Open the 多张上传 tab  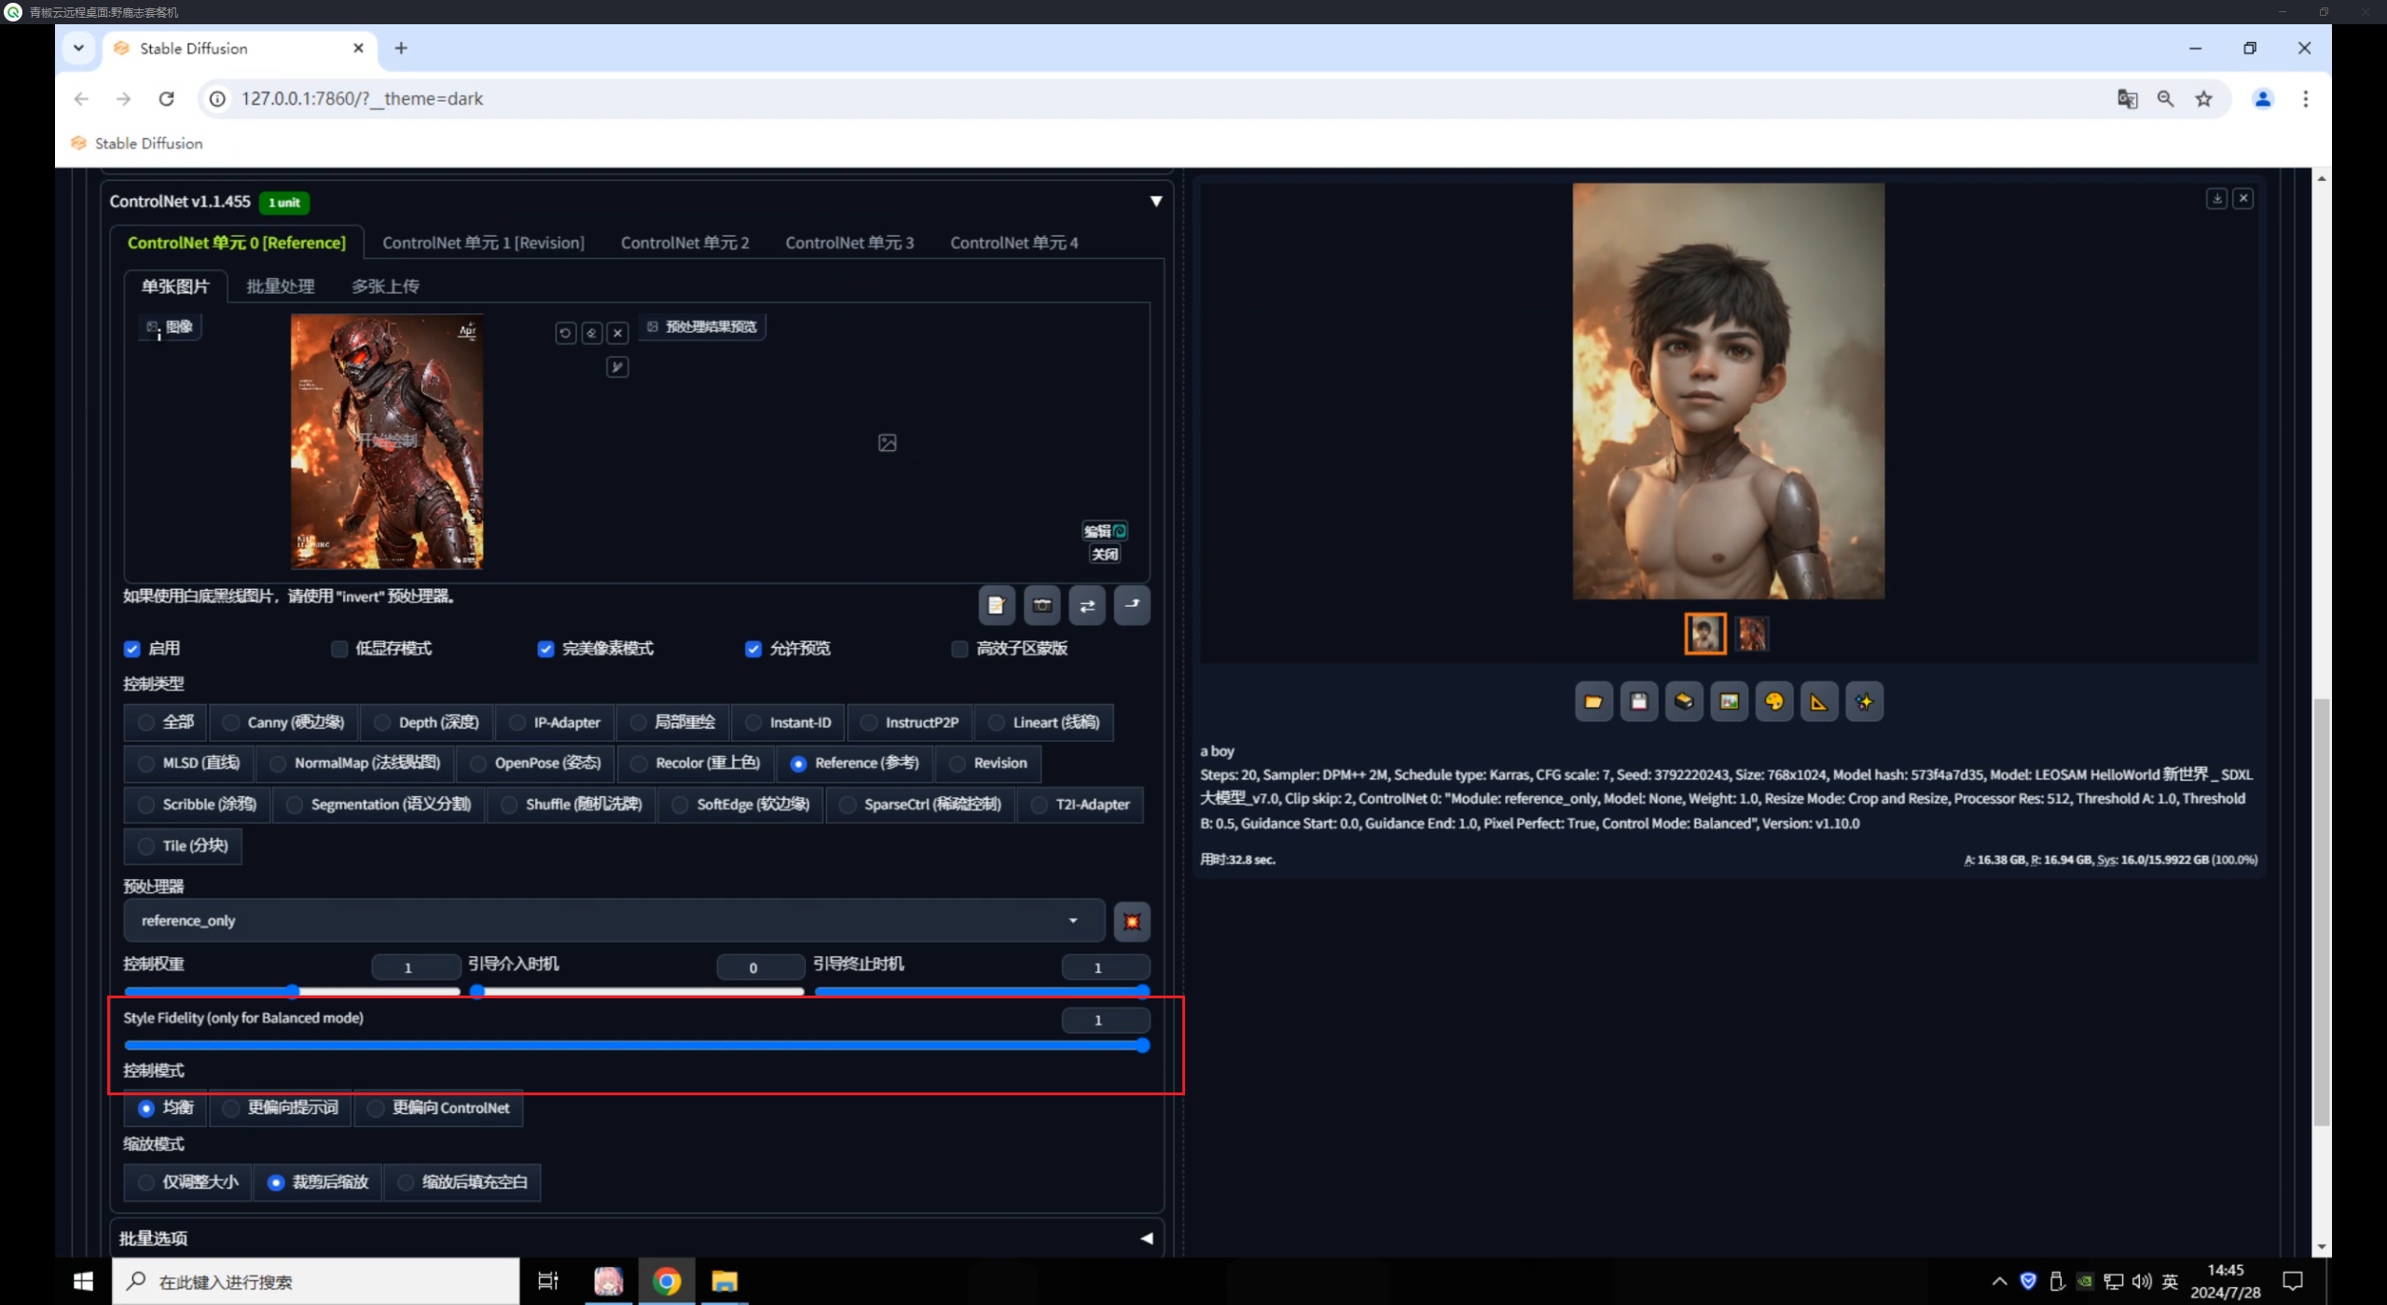point(385,286)
